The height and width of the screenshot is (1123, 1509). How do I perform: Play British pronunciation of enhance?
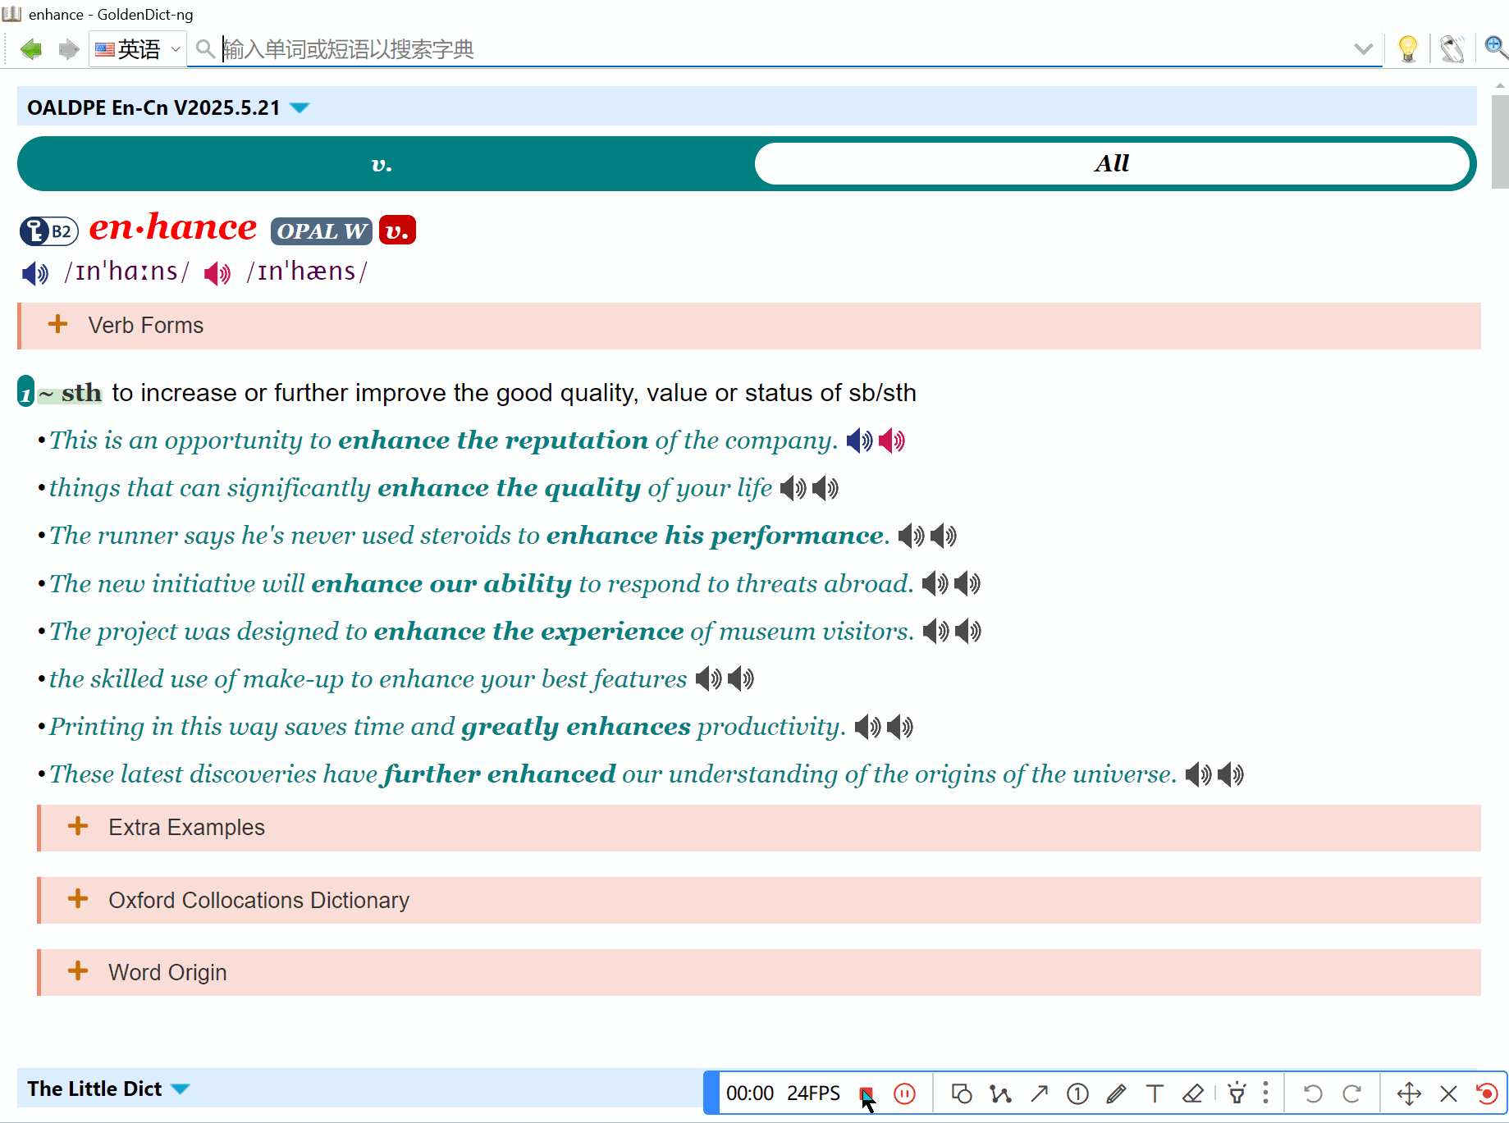point(34,273)
